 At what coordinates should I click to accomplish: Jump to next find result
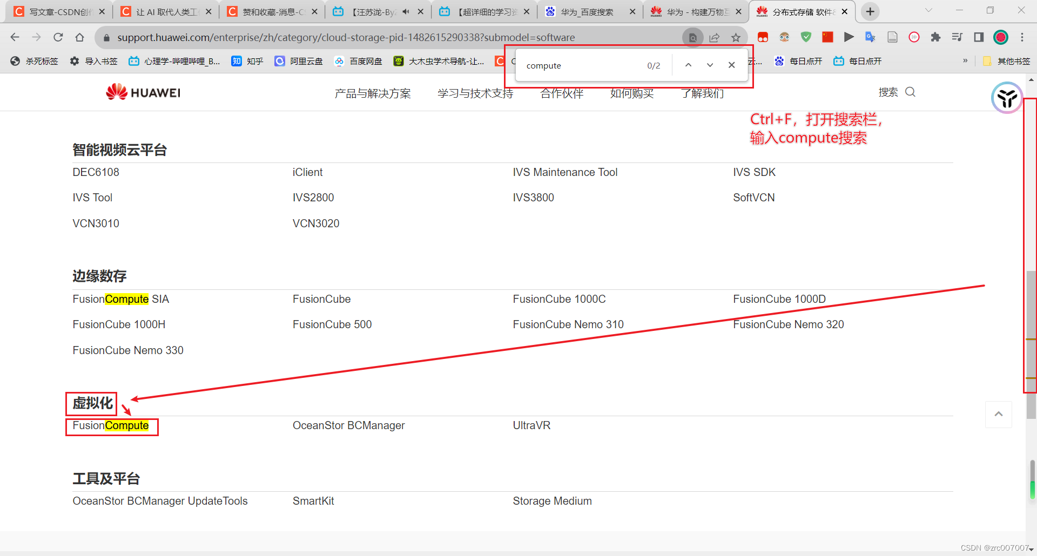coord(710,65)
